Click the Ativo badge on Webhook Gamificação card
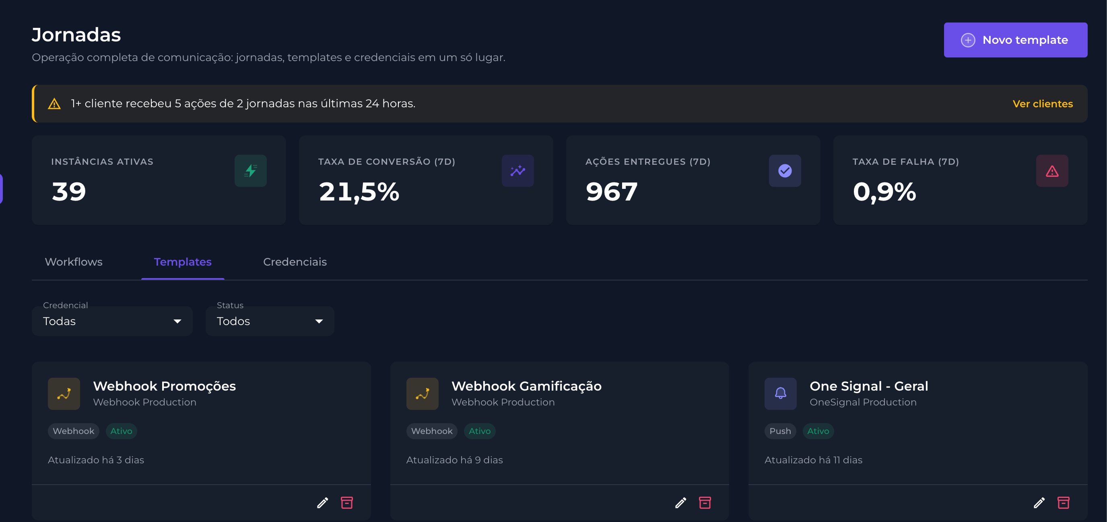Screen dimensions: 1107x522 coord(479,431)
